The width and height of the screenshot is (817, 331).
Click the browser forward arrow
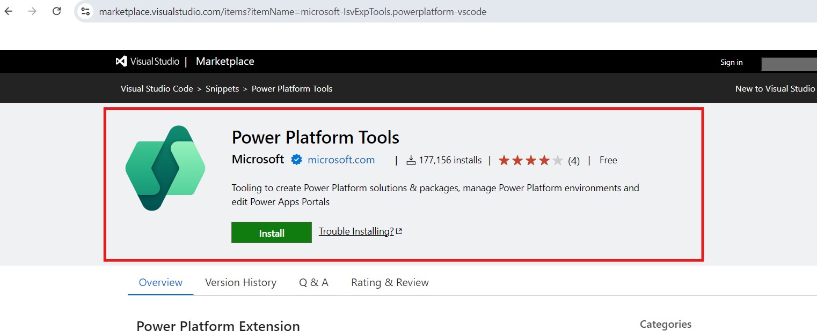click(x=33, y=11)
